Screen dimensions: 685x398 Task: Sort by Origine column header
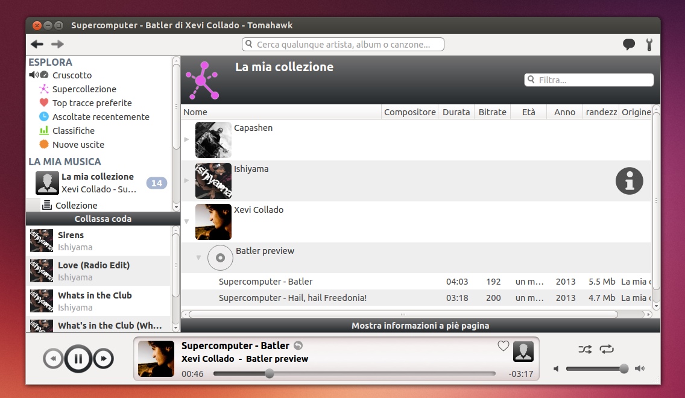tap(635, 112)
